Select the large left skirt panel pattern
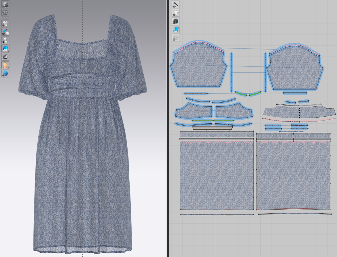337x257 pixels. (x=217, y=175)
